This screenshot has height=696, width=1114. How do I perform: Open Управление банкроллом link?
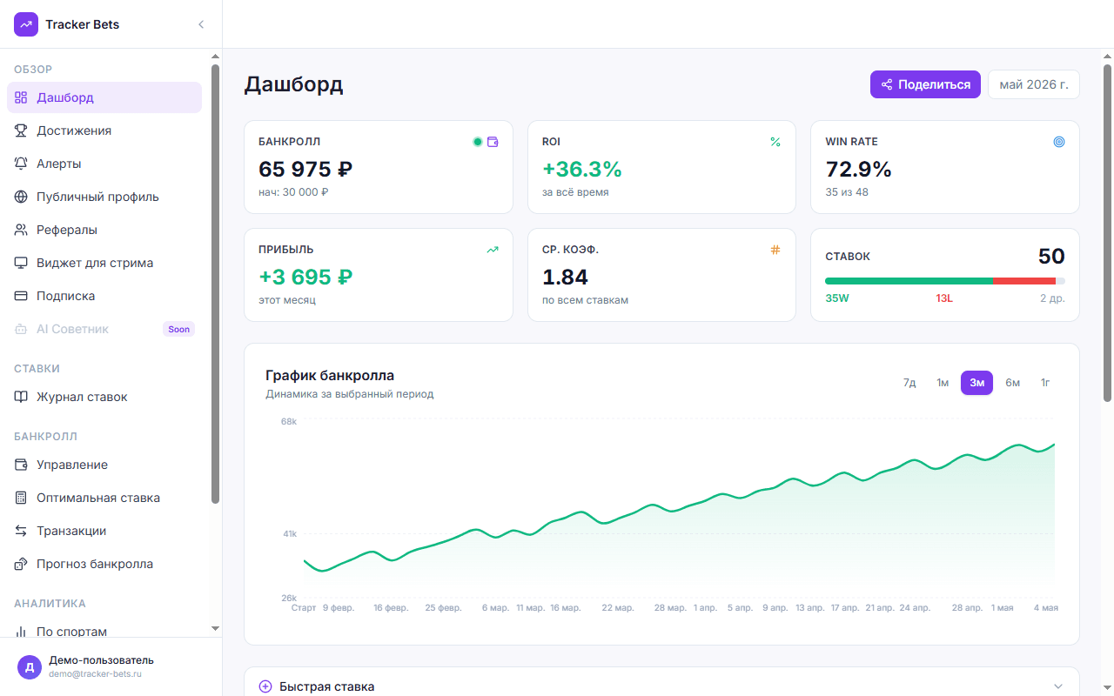(x=104, y=465)
